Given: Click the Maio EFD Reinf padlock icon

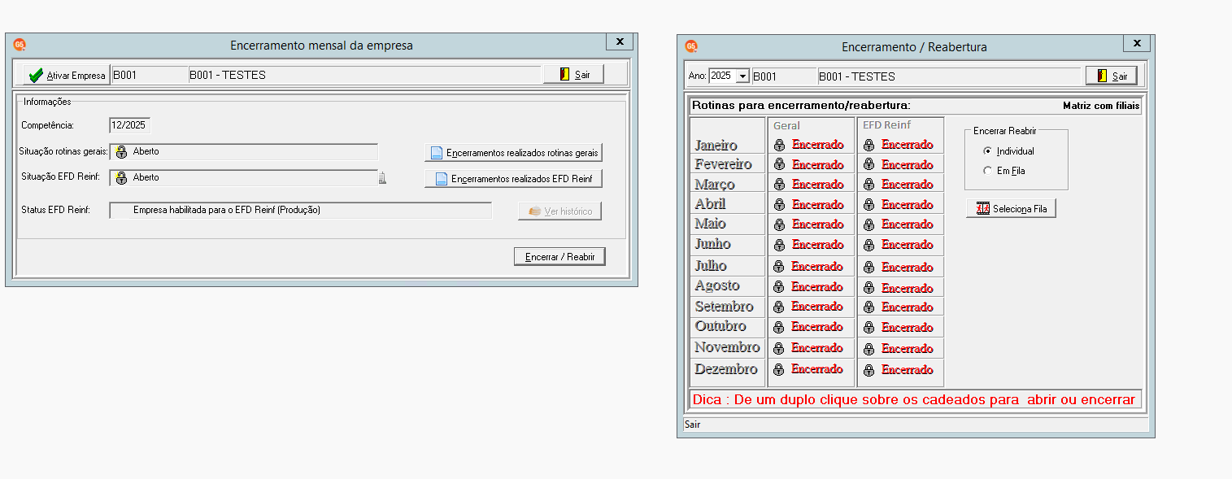Looking at the screenshot, I should [868, 224].
